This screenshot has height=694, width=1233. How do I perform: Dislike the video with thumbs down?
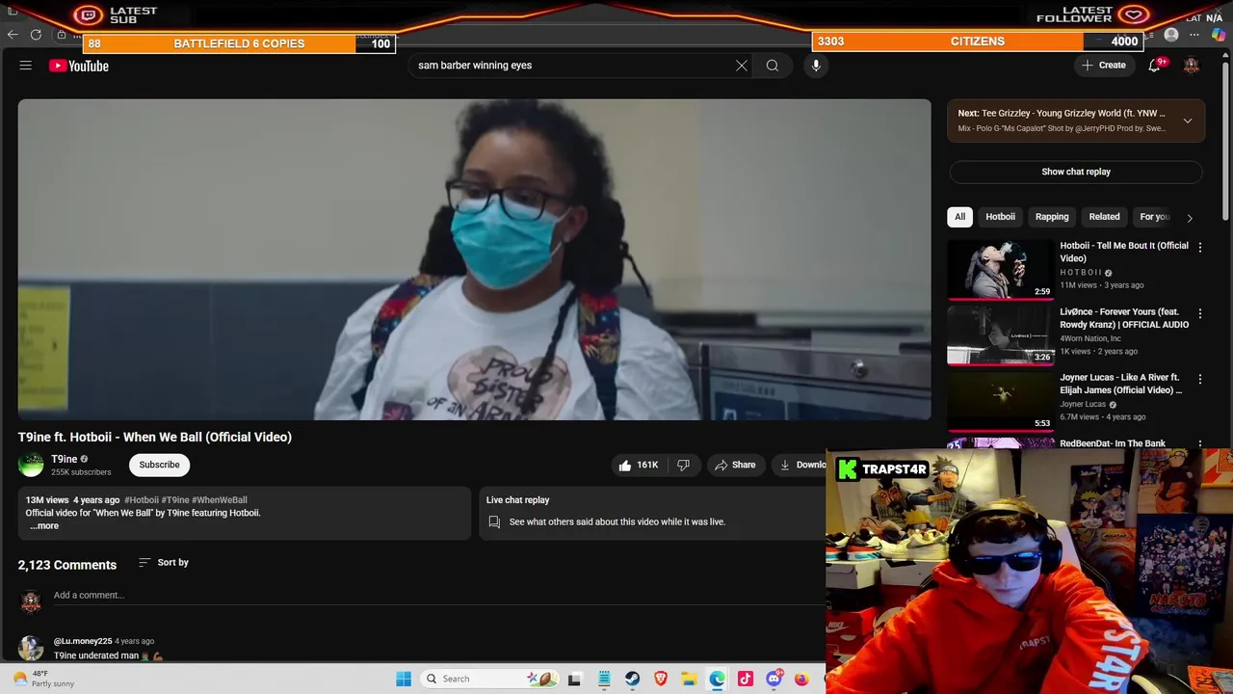click(683, 465)
